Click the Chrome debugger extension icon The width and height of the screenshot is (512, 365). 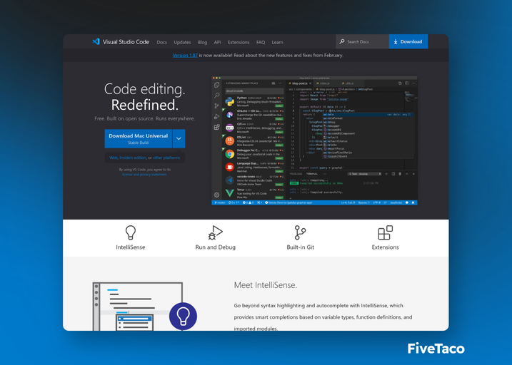(x=230, y=154)
